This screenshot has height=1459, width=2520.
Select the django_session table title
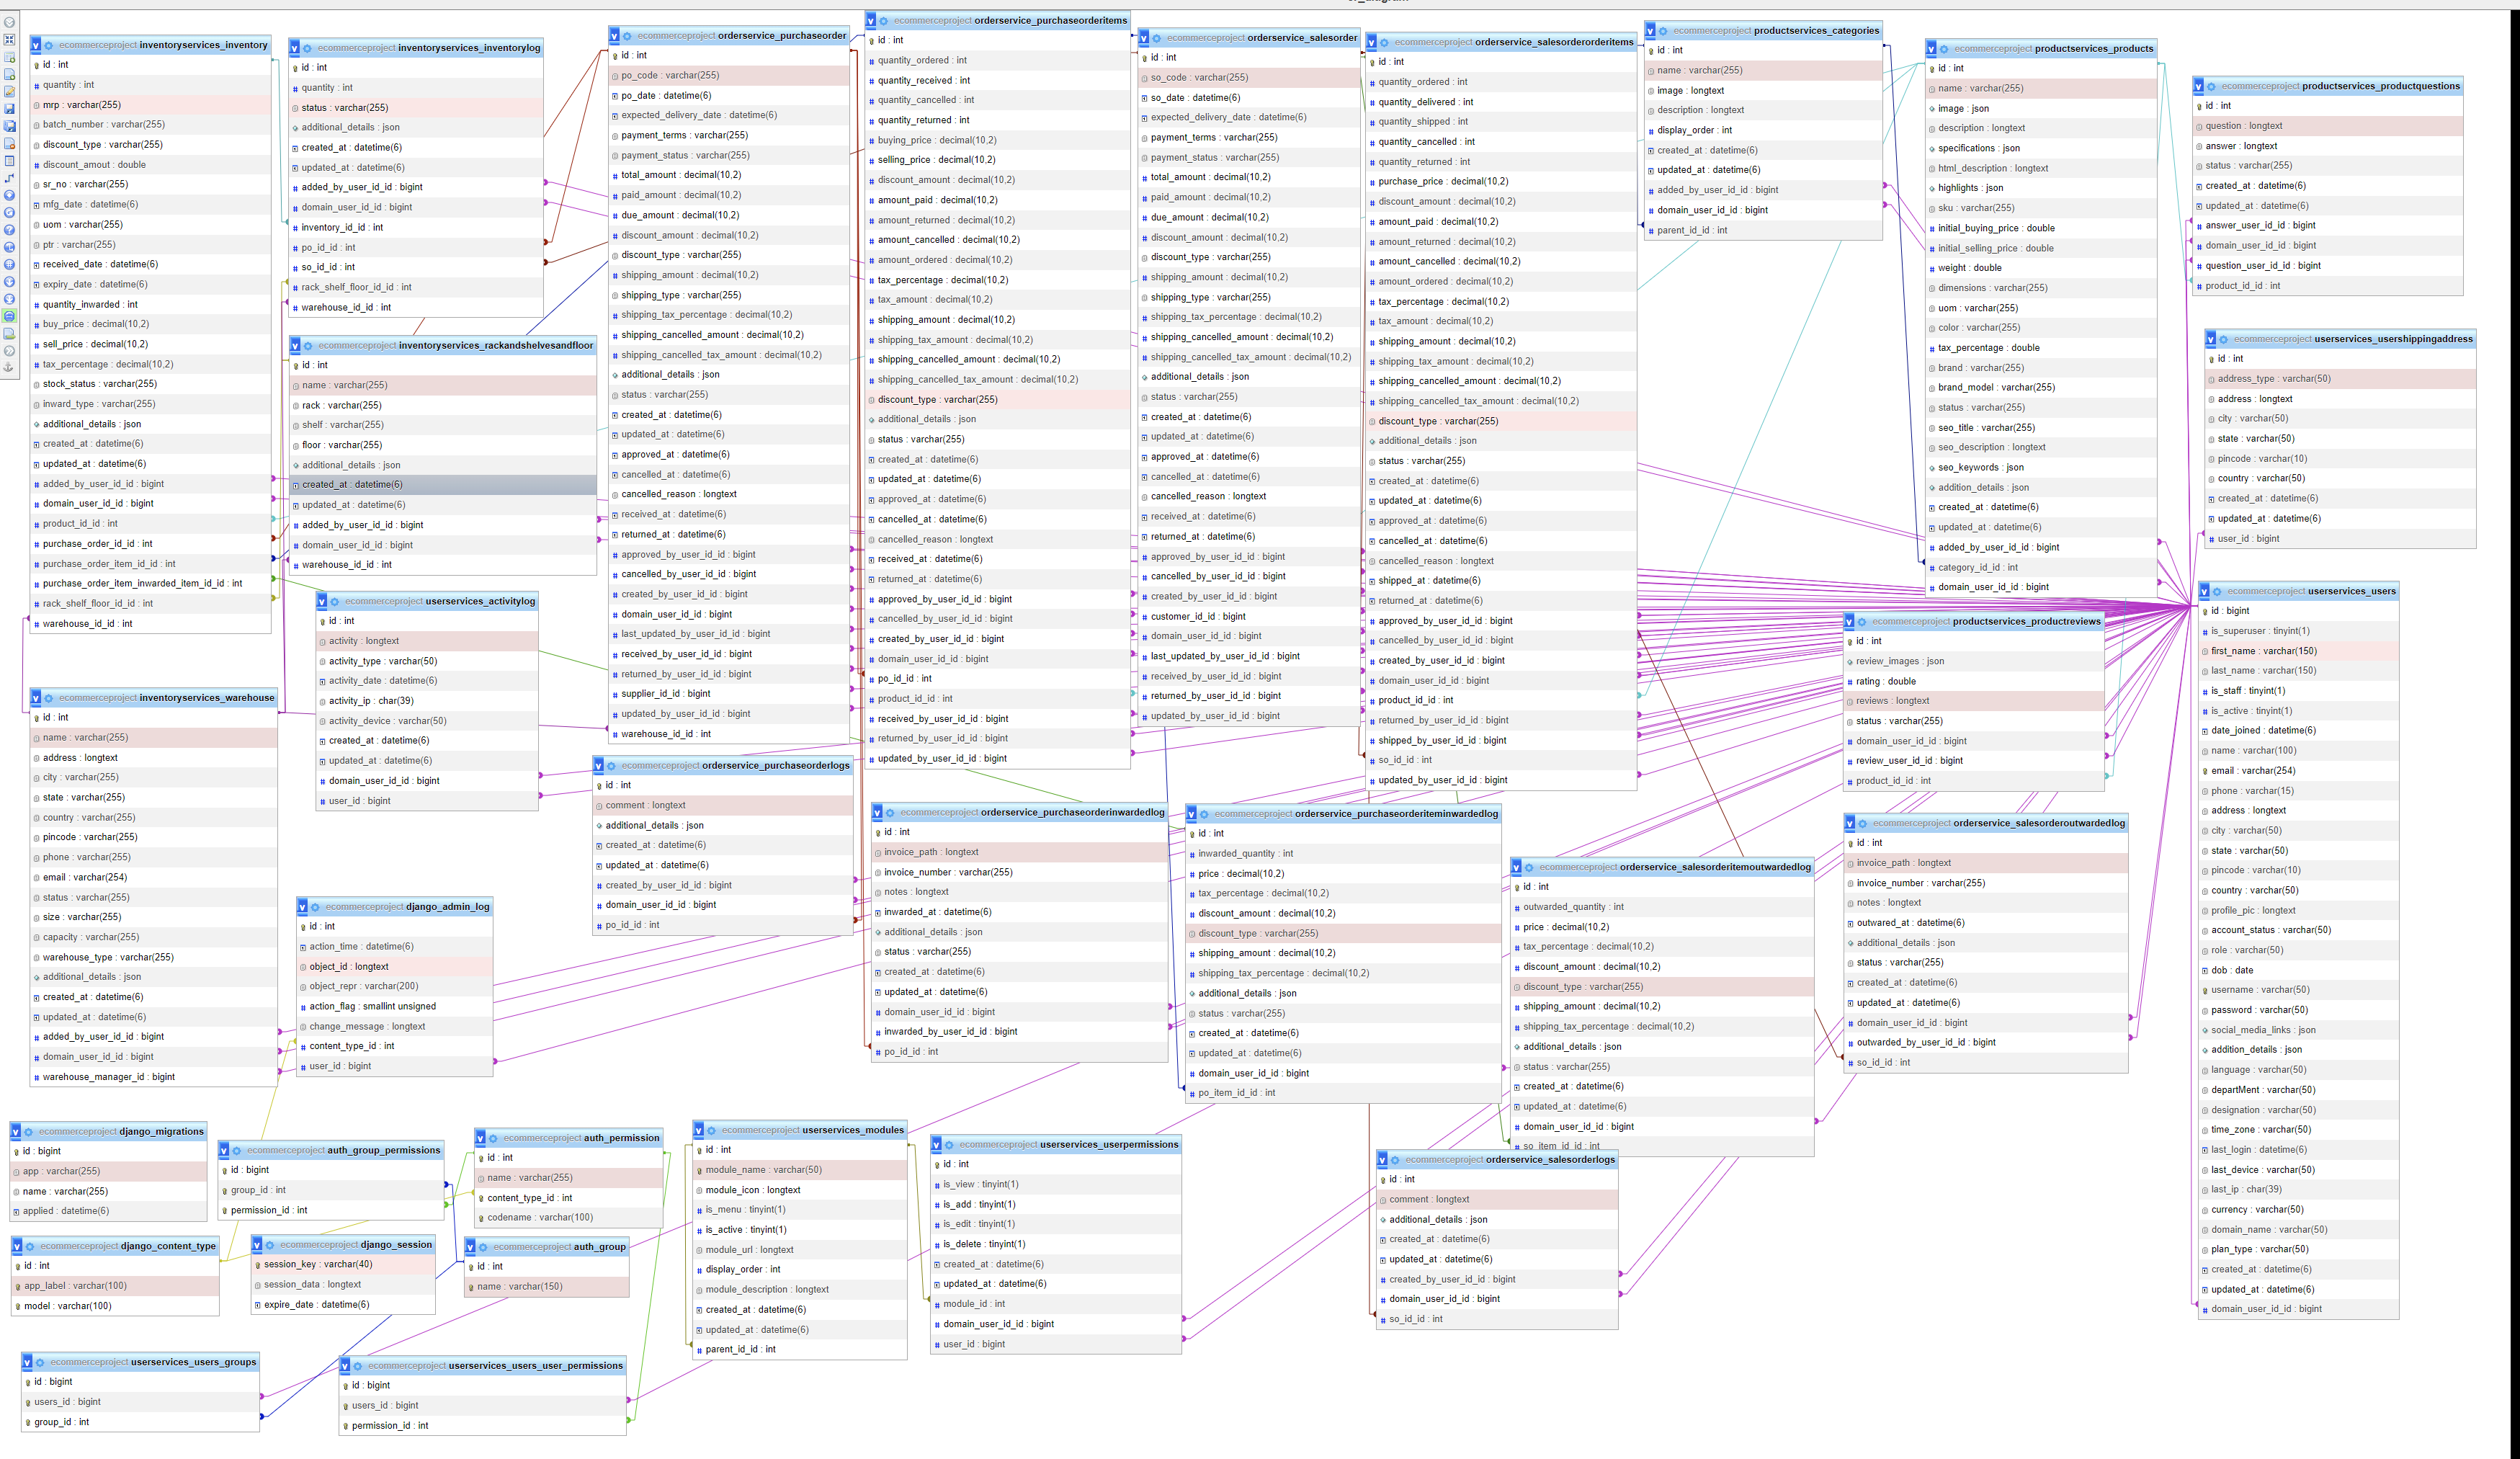coord(396,1246)
